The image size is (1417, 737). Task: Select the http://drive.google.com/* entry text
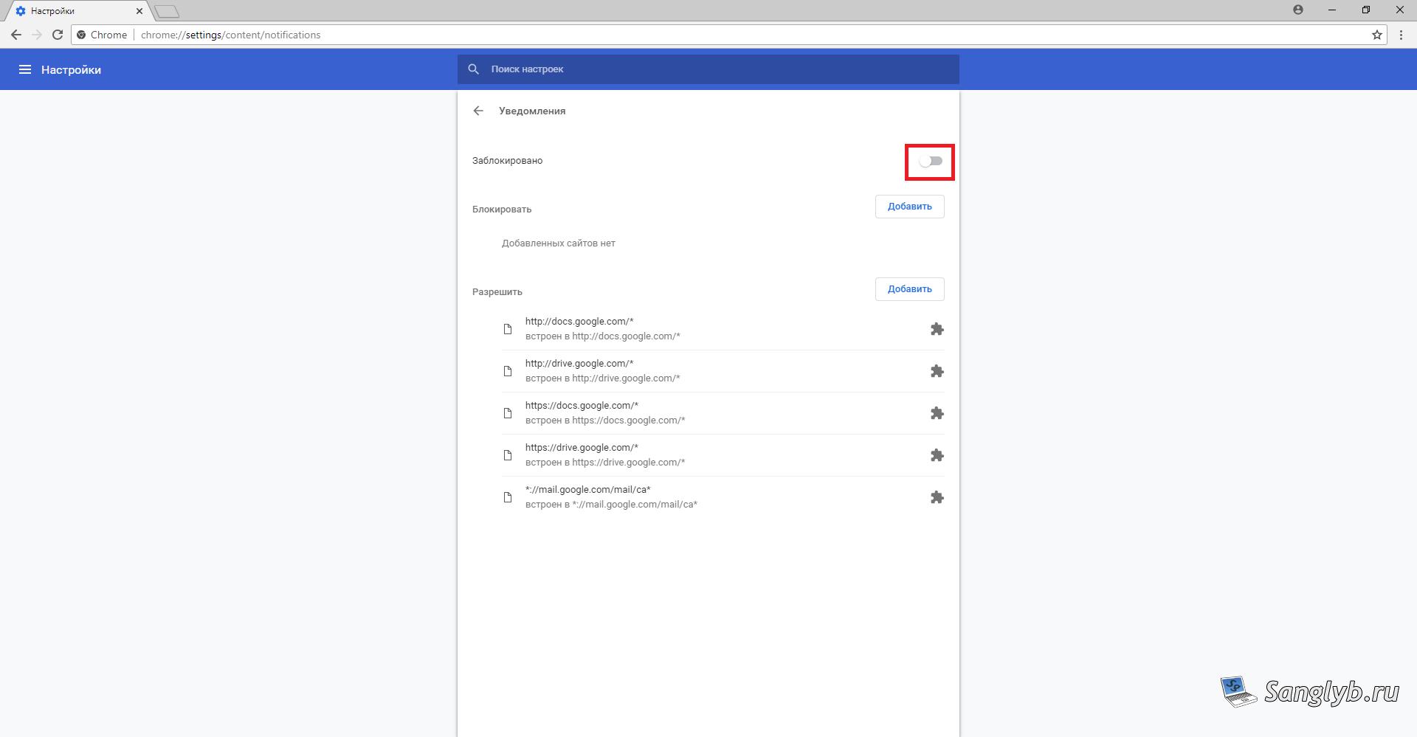(579, 364)
